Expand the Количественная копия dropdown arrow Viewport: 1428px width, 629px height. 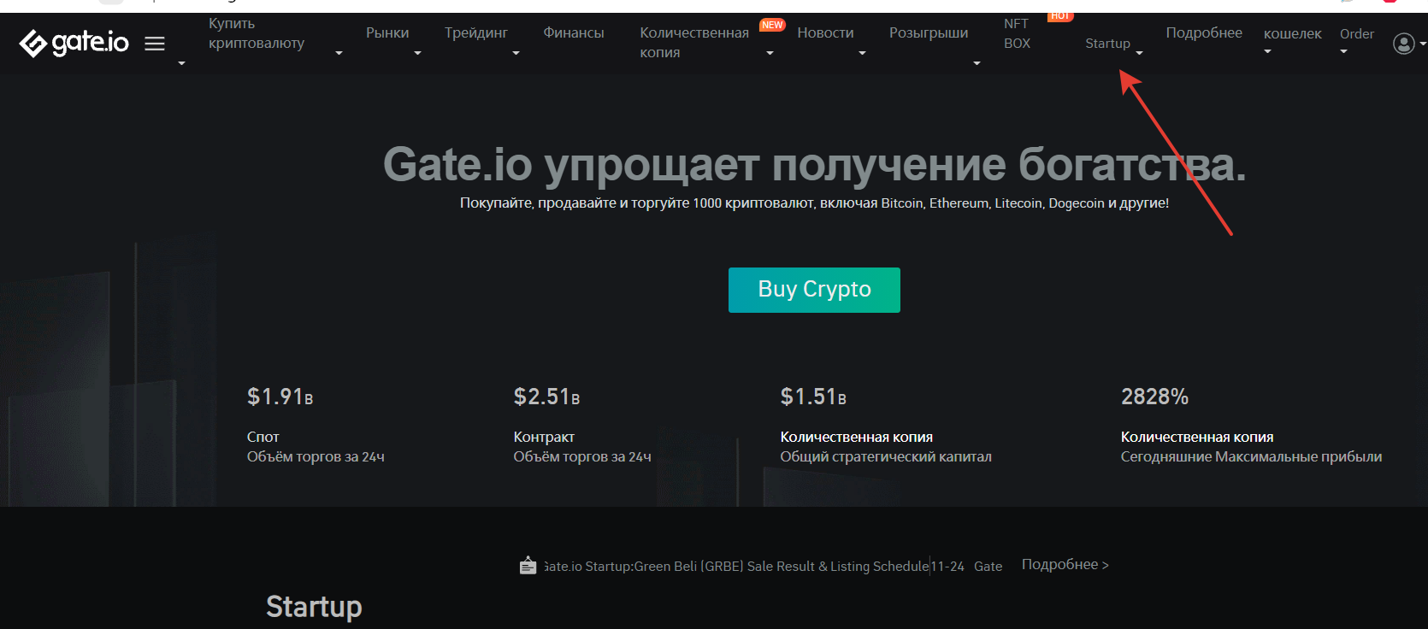(770, 53)
